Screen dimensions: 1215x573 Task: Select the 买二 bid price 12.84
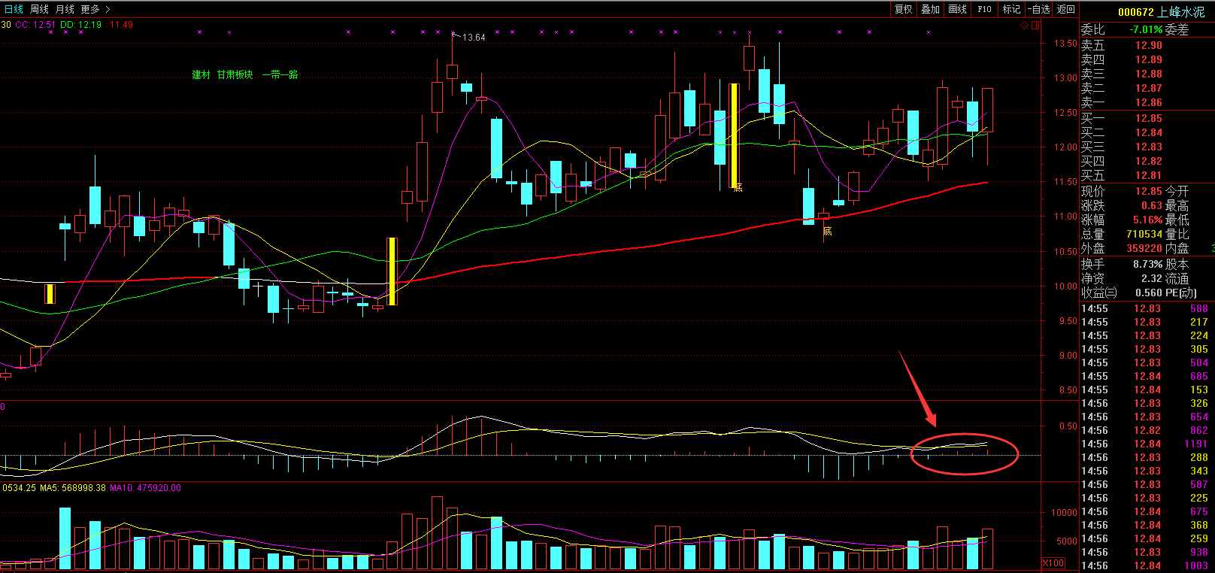tap(1148, 132)
